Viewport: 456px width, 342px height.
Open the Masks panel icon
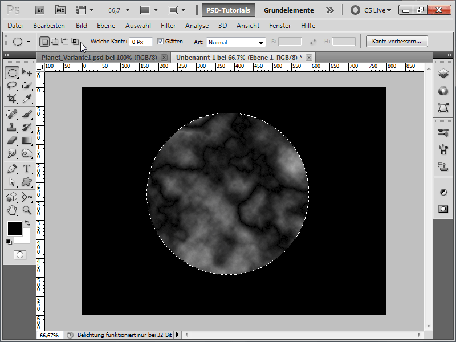click(443, 209)
